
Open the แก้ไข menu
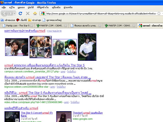(x=12, y=7)
